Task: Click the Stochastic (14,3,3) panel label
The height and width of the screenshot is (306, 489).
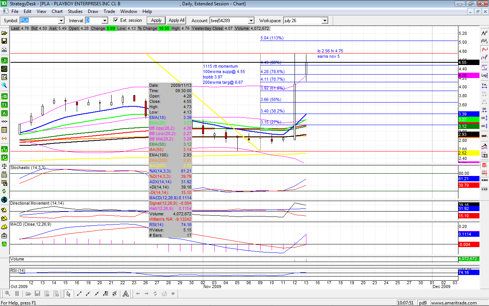Action: point(28,168)
